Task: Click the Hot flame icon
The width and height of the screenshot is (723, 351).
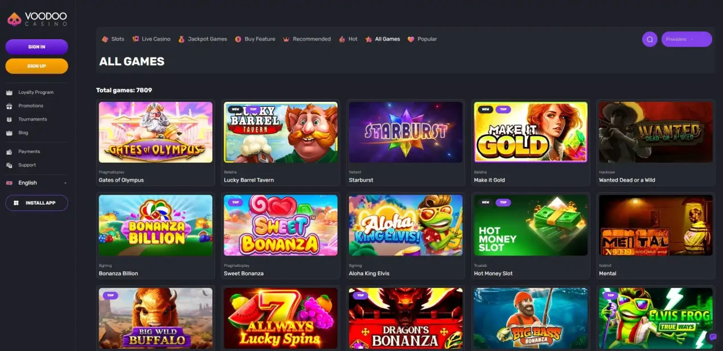Action: (x=342, y=39)
